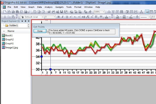Click the Slide Show presentation icon

point(113,12)
